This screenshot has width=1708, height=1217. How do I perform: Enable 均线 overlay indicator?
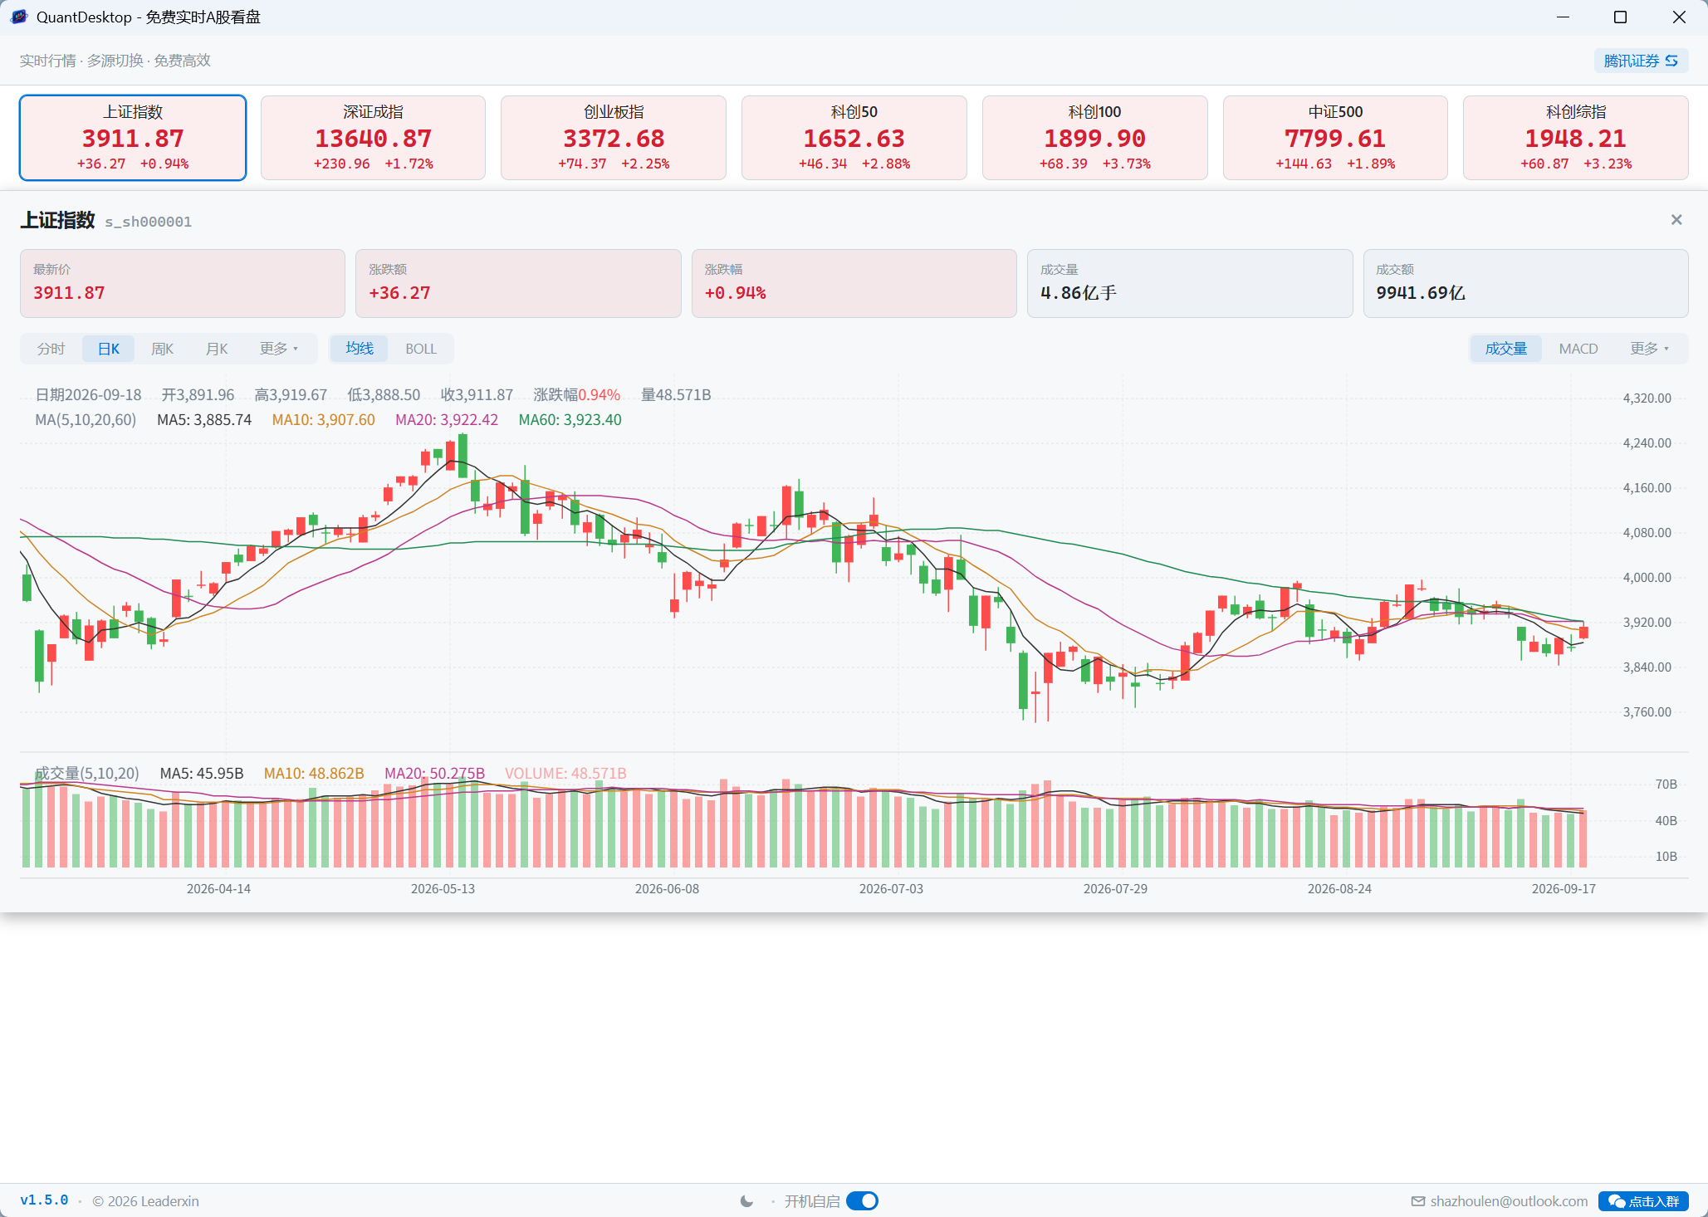(360, 349)
